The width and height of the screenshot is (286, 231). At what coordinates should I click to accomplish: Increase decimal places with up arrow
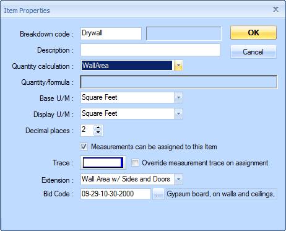98,128
